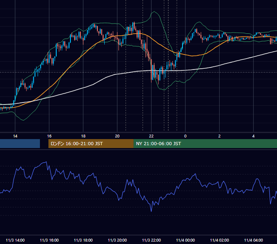277x244 pixels.
Task: Click the '20' hour label on price chart axis
Action: pyautogui.click(x=117, y=136)
